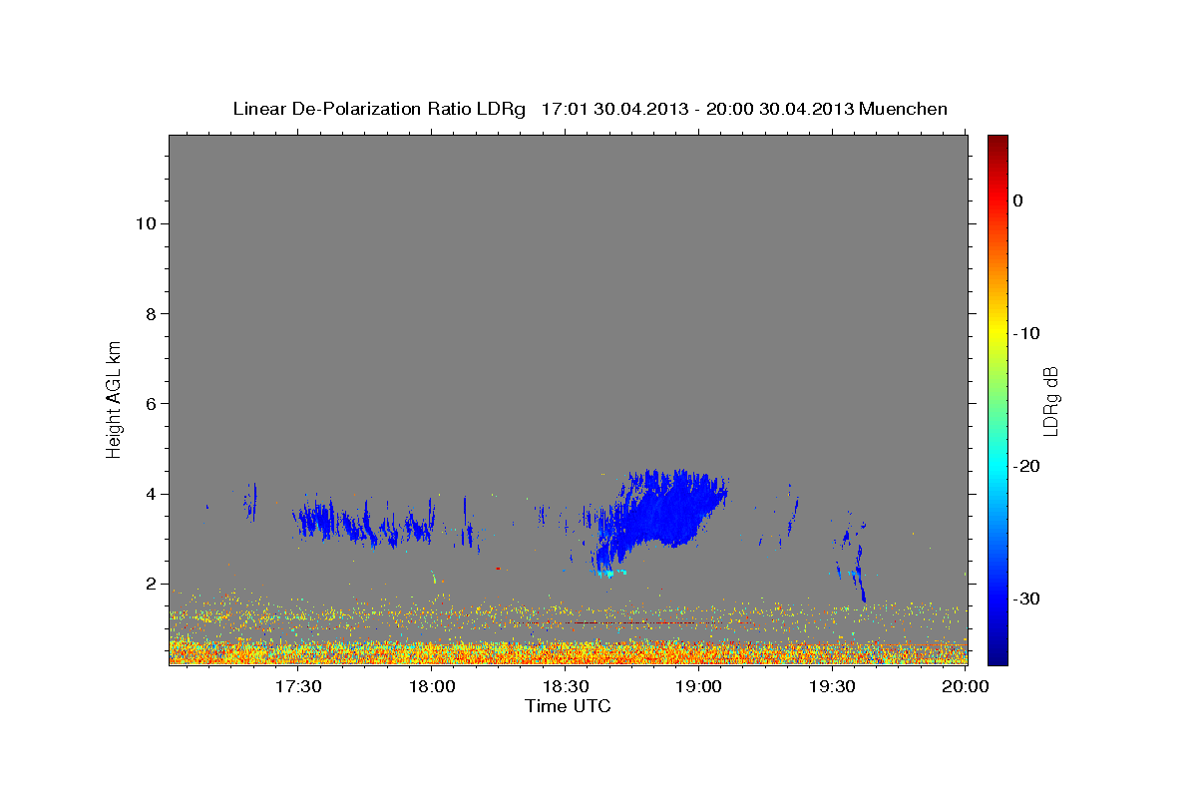The image size is (1197, 798).
Task: Click the height label '2'
Action: point(149,584)
